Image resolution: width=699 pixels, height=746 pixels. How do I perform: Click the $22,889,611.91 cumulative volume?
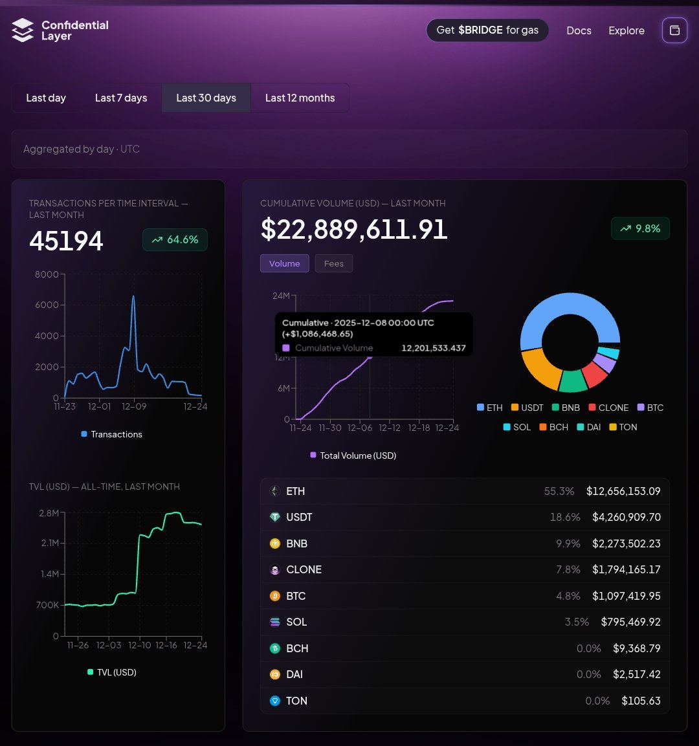click(354, 229)
